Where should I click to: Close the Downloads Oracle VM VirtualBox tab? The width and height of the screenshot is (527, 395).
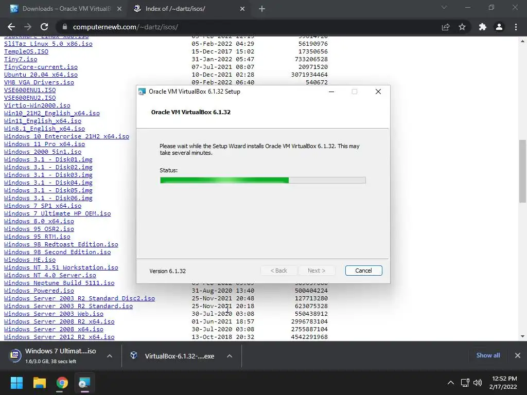click(x=119, y=9)
